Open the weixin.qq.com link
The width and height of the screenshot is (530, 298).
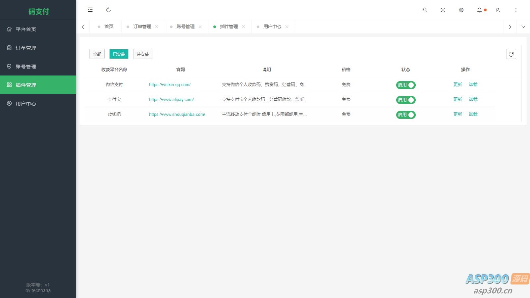[x=170, y=84]
